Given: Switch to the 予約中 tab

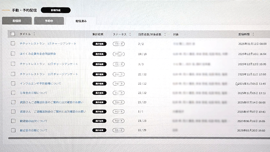Looking at the screenshot, I should click(49, 21).
